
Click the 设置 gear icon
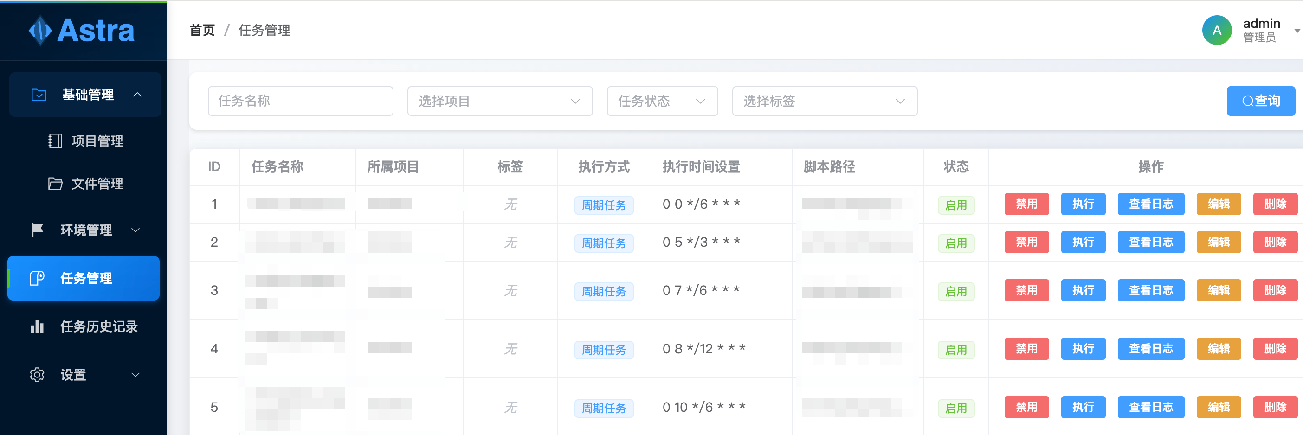(x=37, y=374)
